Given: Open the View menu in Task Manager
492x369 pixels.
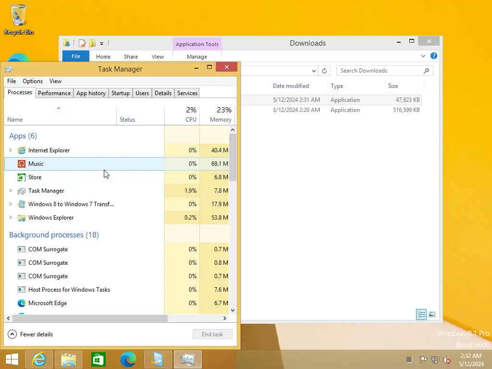Looking at the screenshot, I should point(56,81).
